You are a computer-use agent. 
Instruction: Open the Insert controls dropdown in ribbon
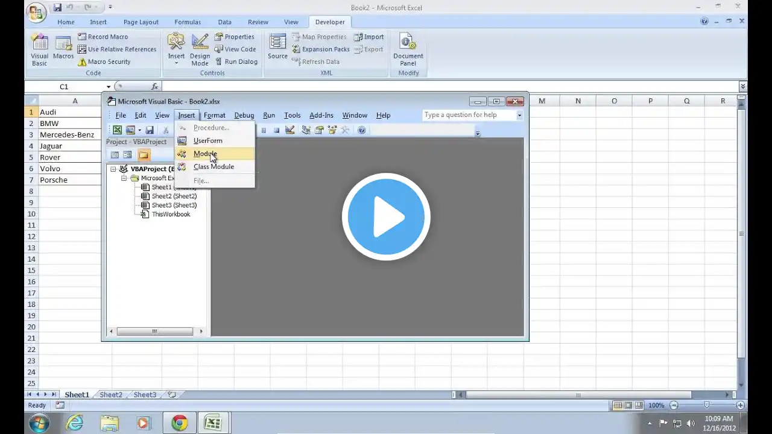pyautogui.click(x=176, y=49)
